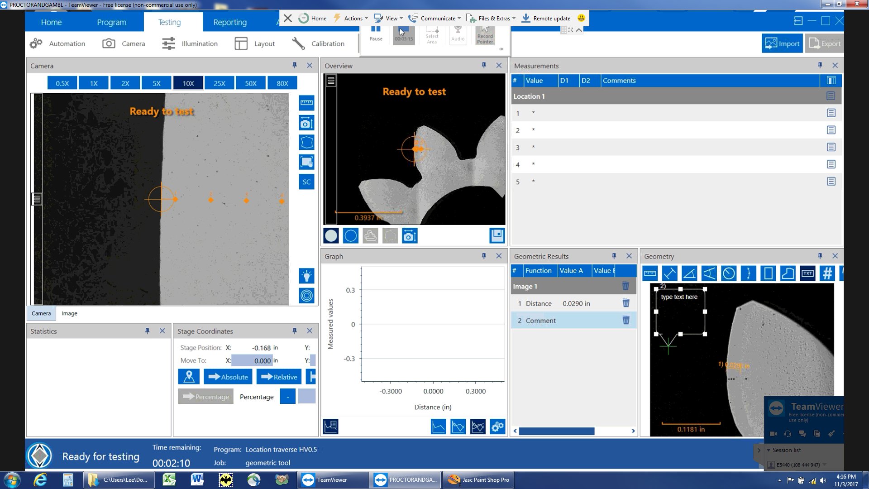Viewport: 869px width, 489px height.
Task: Pin the Geometric Results panel
Action: pos(614,256)
